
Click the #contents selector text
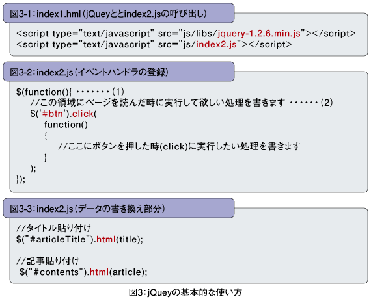[x=56, y=272]
